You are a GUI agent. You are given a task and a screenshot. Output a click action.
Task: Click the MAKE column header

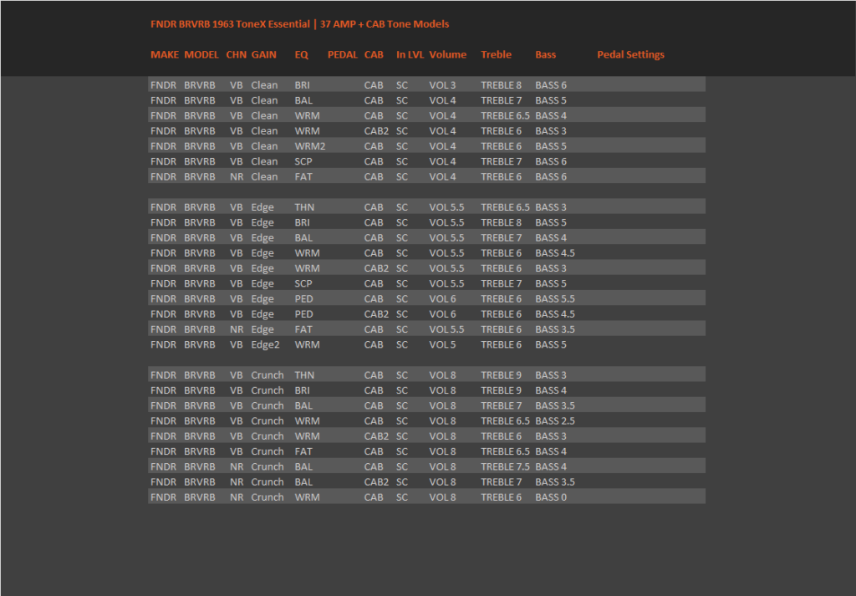tap(165, 54)
